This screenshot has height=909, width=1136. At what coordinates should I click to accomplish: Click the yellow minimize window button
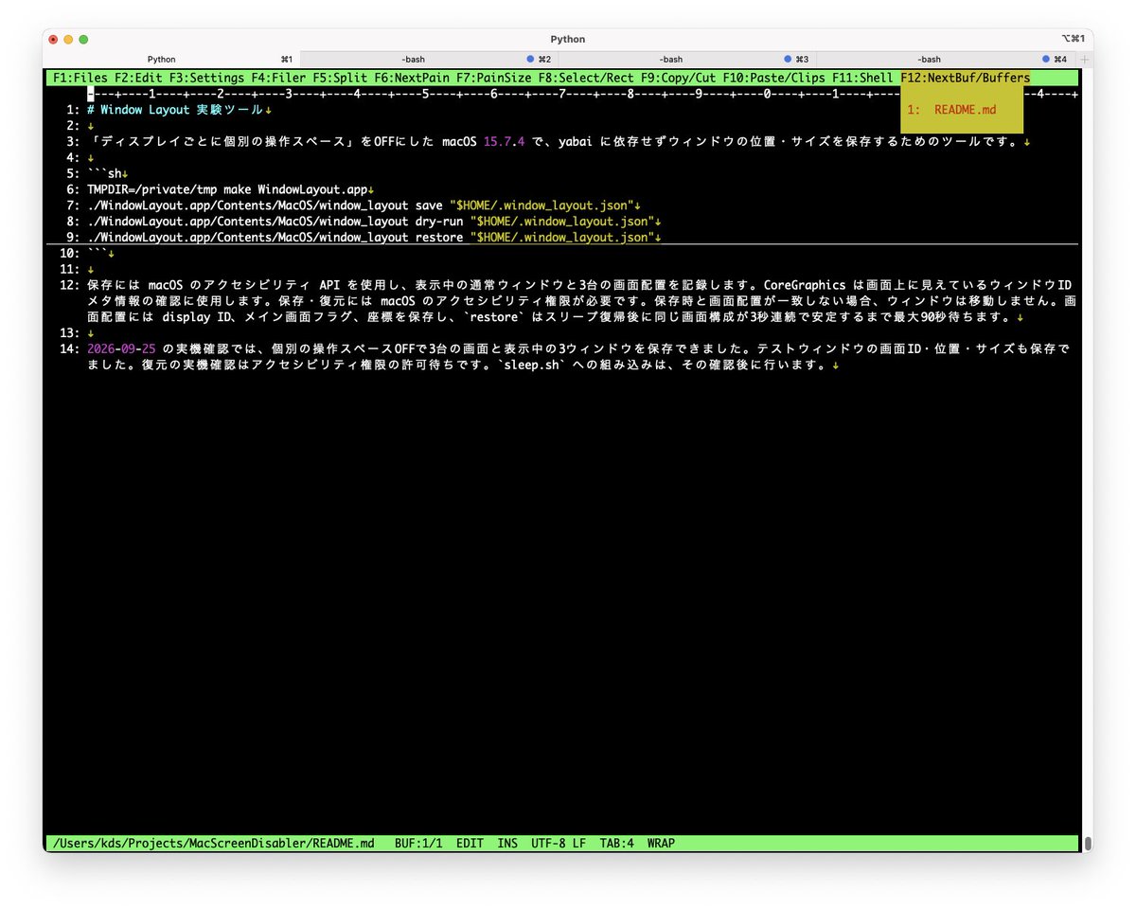(x=68, y=40)
